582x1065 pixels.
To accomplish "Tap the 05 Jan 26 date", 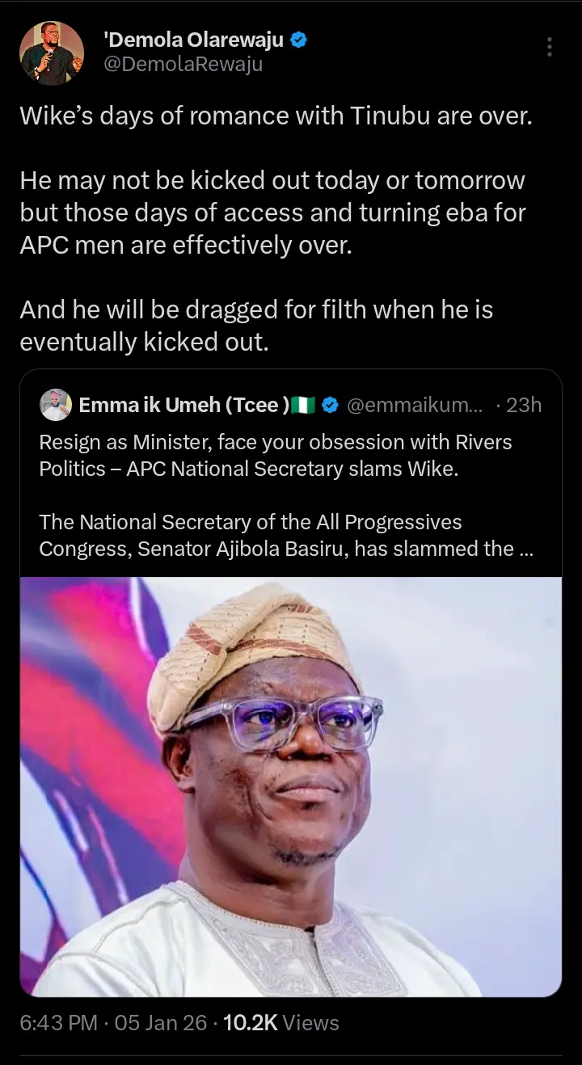I will 161,1022.
